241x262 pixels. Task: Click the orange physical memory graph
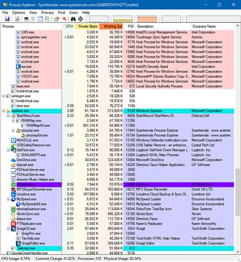click(x=147, y=19)
